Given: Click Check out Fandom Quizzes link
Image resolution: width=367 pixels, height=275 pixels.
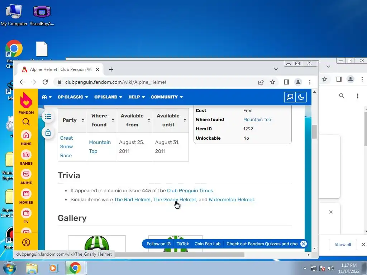Looking at the screenshot, I should (262, 244).
